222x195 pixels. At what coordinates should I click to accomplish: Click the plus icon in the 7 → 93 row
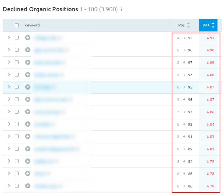pos(28,112)
